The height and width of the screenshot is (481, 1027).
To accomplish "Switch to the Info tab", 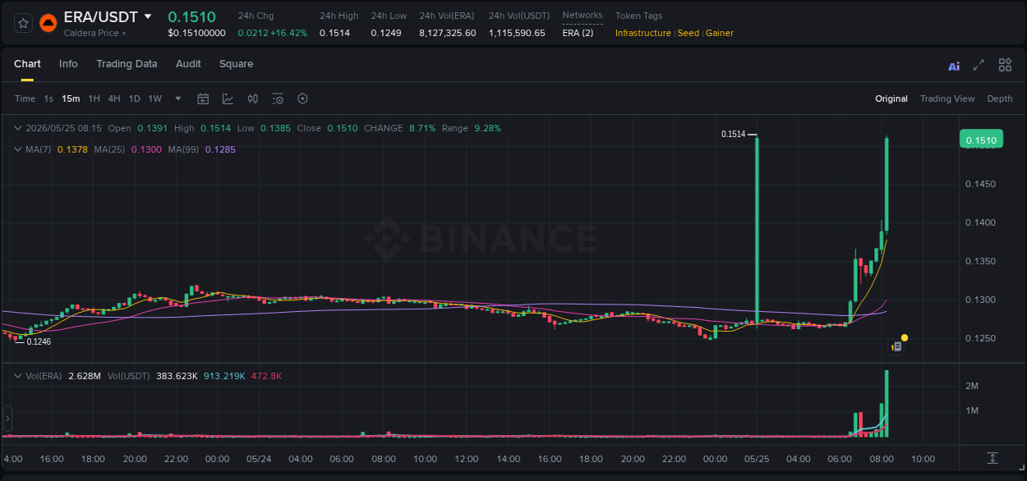I will (68, 64).
